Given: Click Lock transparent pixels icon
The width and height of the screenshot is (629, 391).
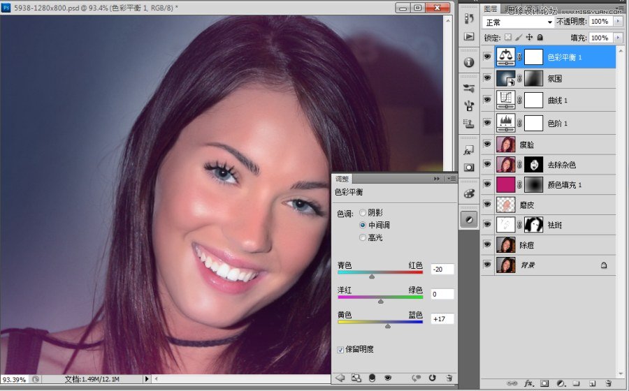Looking at the screenshot, I should point(508,37).
